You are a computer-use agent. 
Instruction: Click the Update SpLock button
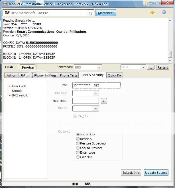click(156, 173)
